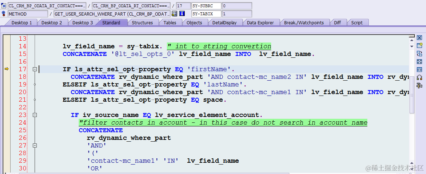The height and width of the screenshot is (174, 426).
Task: Click 'ELSEIF ls_attr_sel_opt-property EQ space' line
Action: click(145, 100)
